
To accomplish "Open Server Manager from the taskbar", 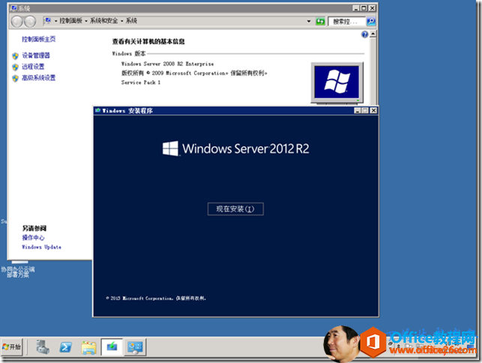I will 43,347.
